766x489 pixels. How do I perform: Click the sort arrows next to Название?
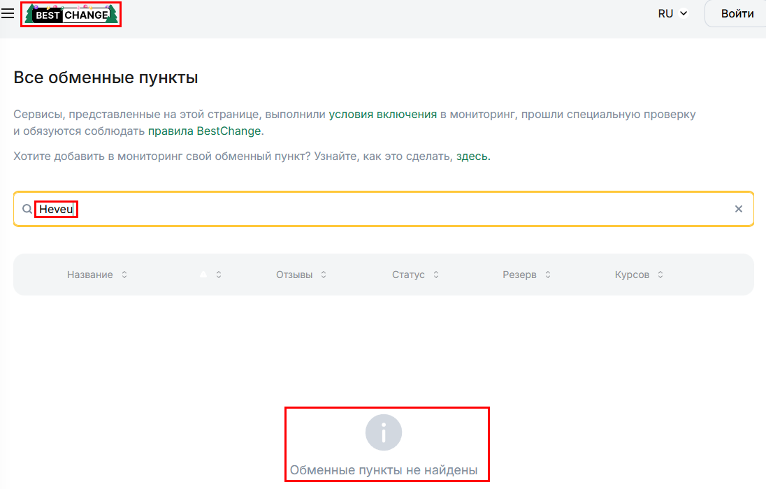click(124, 275)
